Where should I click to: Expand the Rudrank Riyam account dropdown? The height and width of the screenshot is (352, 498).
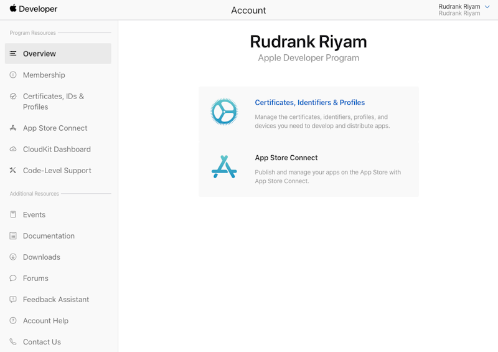487,7
